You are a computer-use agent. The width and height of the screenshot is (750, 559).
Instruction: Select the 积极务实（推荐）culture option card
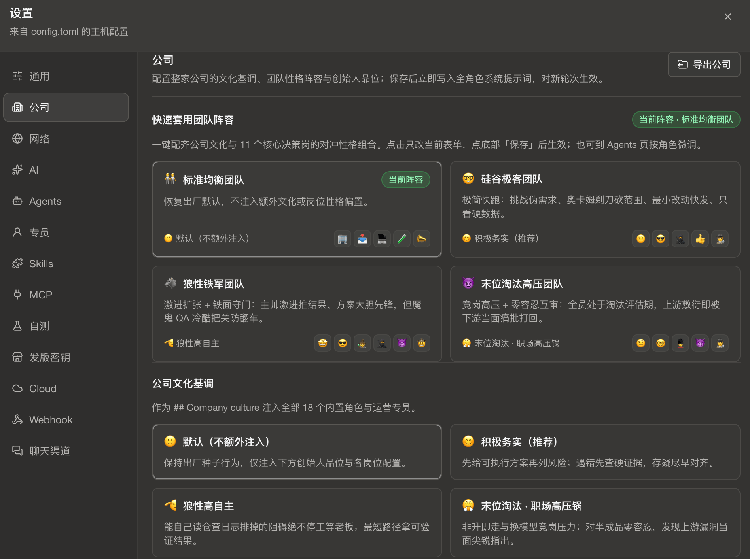[595, 452]
